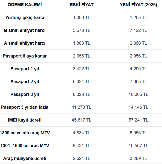The image size is (162, 164).
Task: Select the IMEI kayıt ücreti row label
Action: click(x=25, y=120)
